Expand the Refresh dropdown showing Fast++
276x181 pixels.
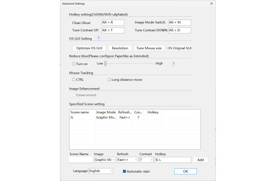(x=127, y=160)
